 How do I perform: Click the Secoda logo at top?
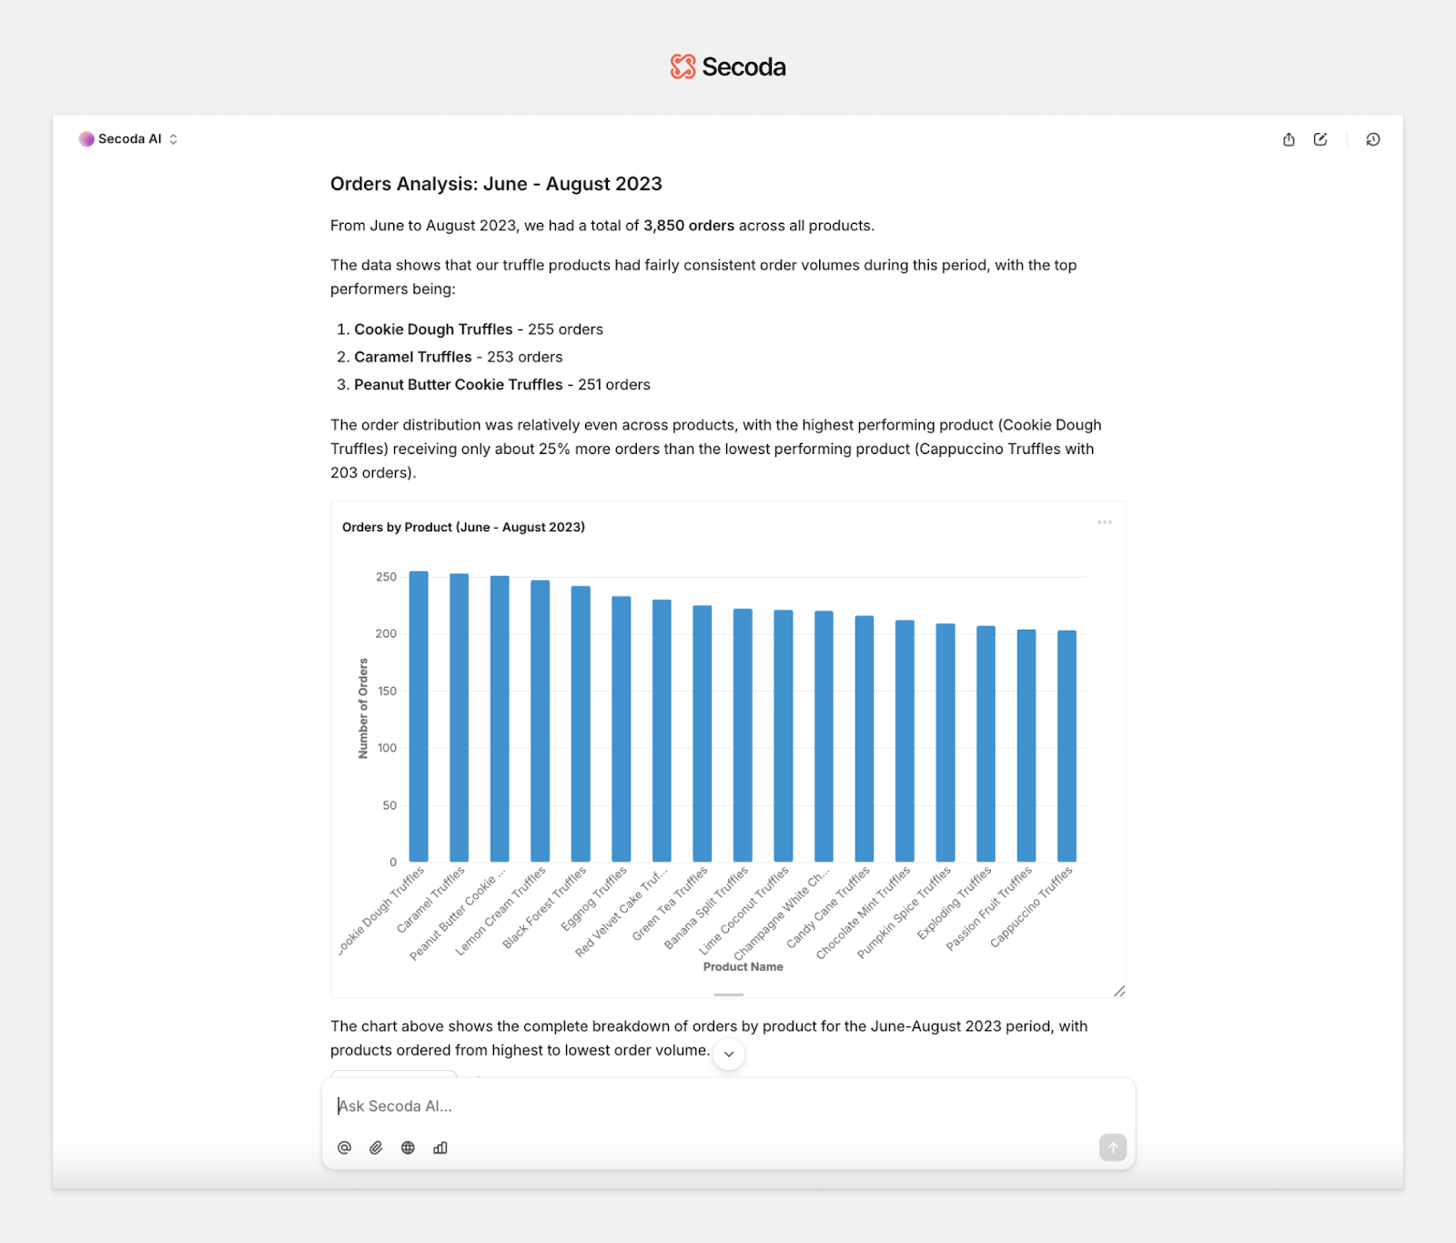click(x=728, y=66)
